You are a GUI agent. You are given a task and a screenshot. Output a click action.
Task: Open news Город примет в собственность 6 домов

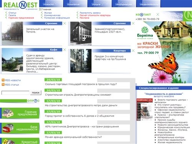pos(79,116)
